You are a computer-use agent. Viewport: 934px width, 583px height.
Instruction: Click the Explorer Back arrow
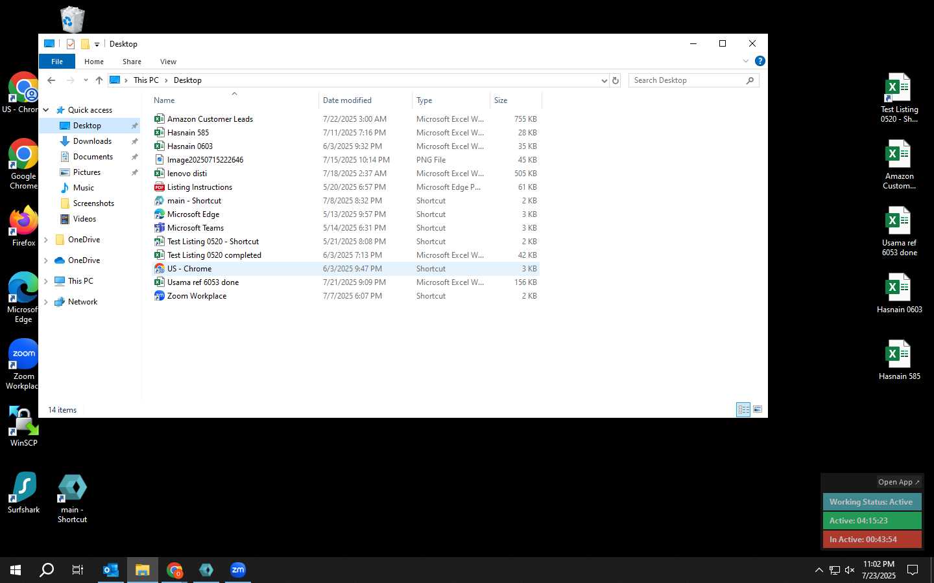[x=51, y=80]
